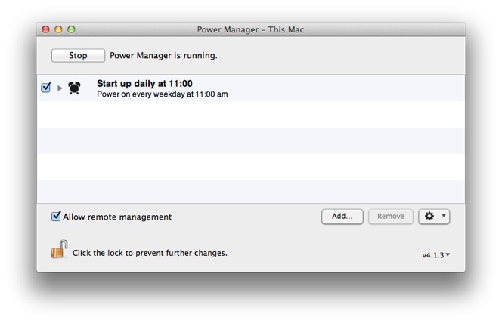Click the arrow beside the gear button
Screen dimensions: 502x323
(444, 217)
